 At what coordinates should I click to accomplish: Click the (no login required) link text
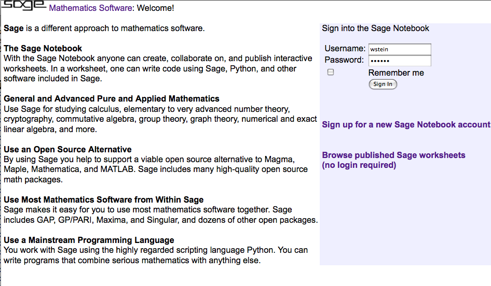coord(359,165)
